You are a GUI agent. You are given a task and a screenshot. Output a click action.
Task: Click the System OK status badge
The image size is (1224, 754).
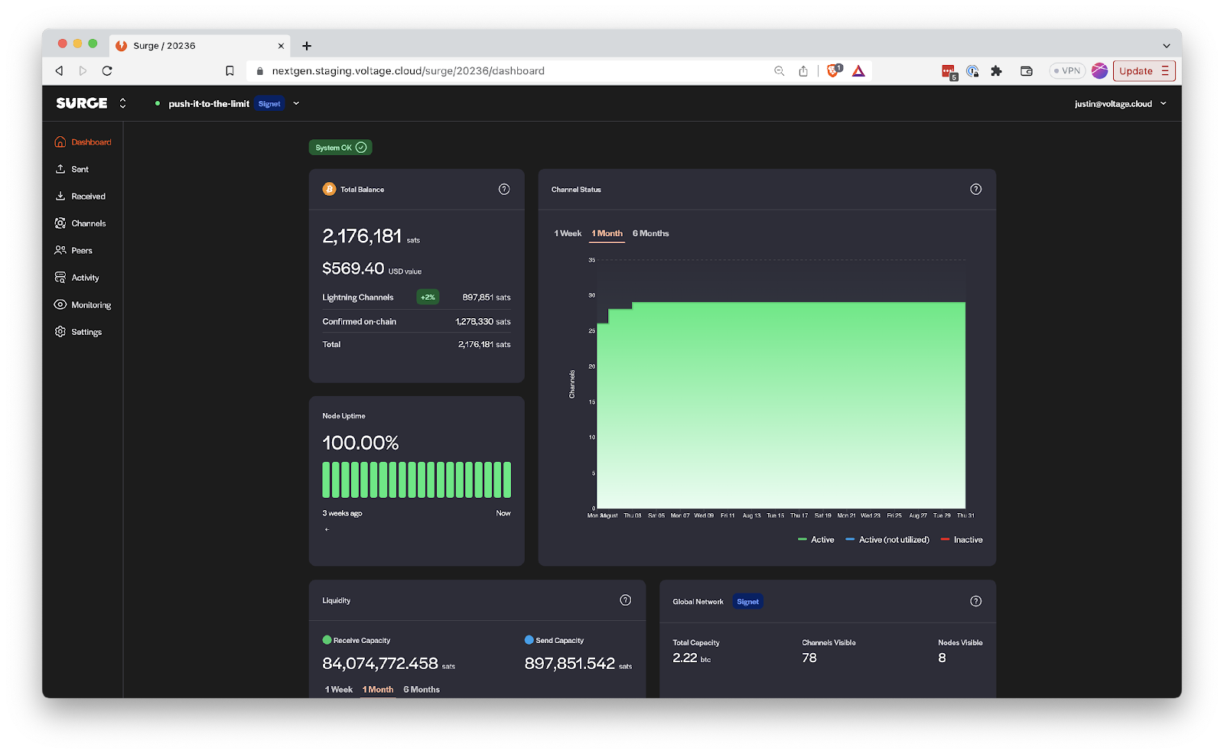(x=340, y=148)
